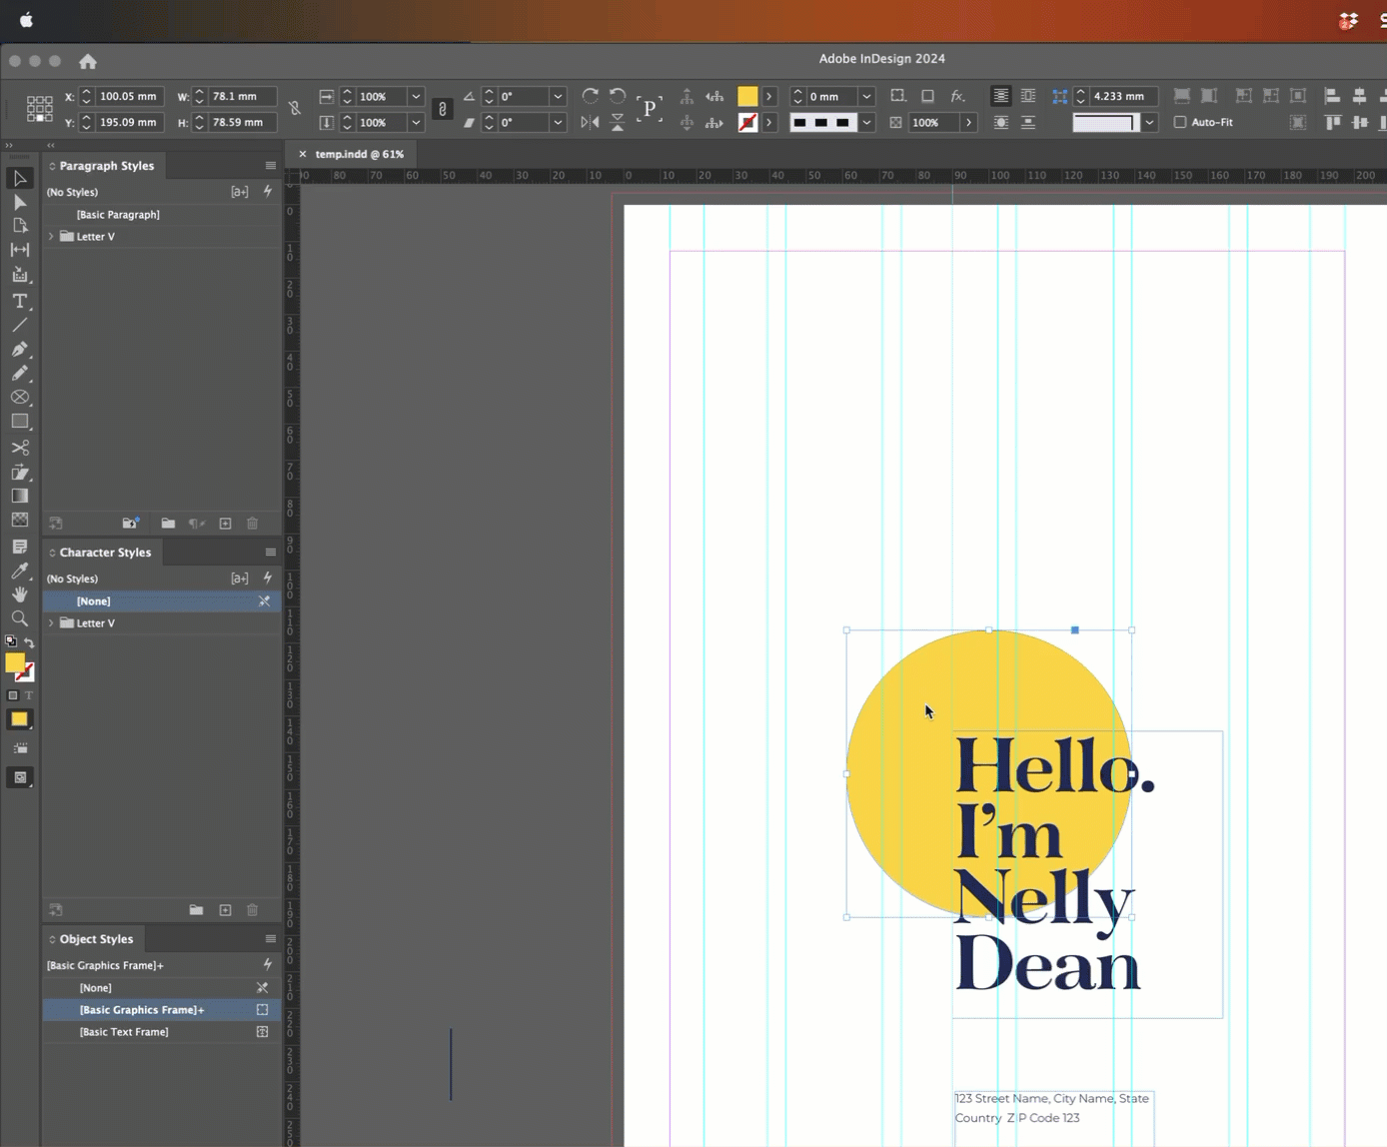Select the Scissors tool

[20, 448]
